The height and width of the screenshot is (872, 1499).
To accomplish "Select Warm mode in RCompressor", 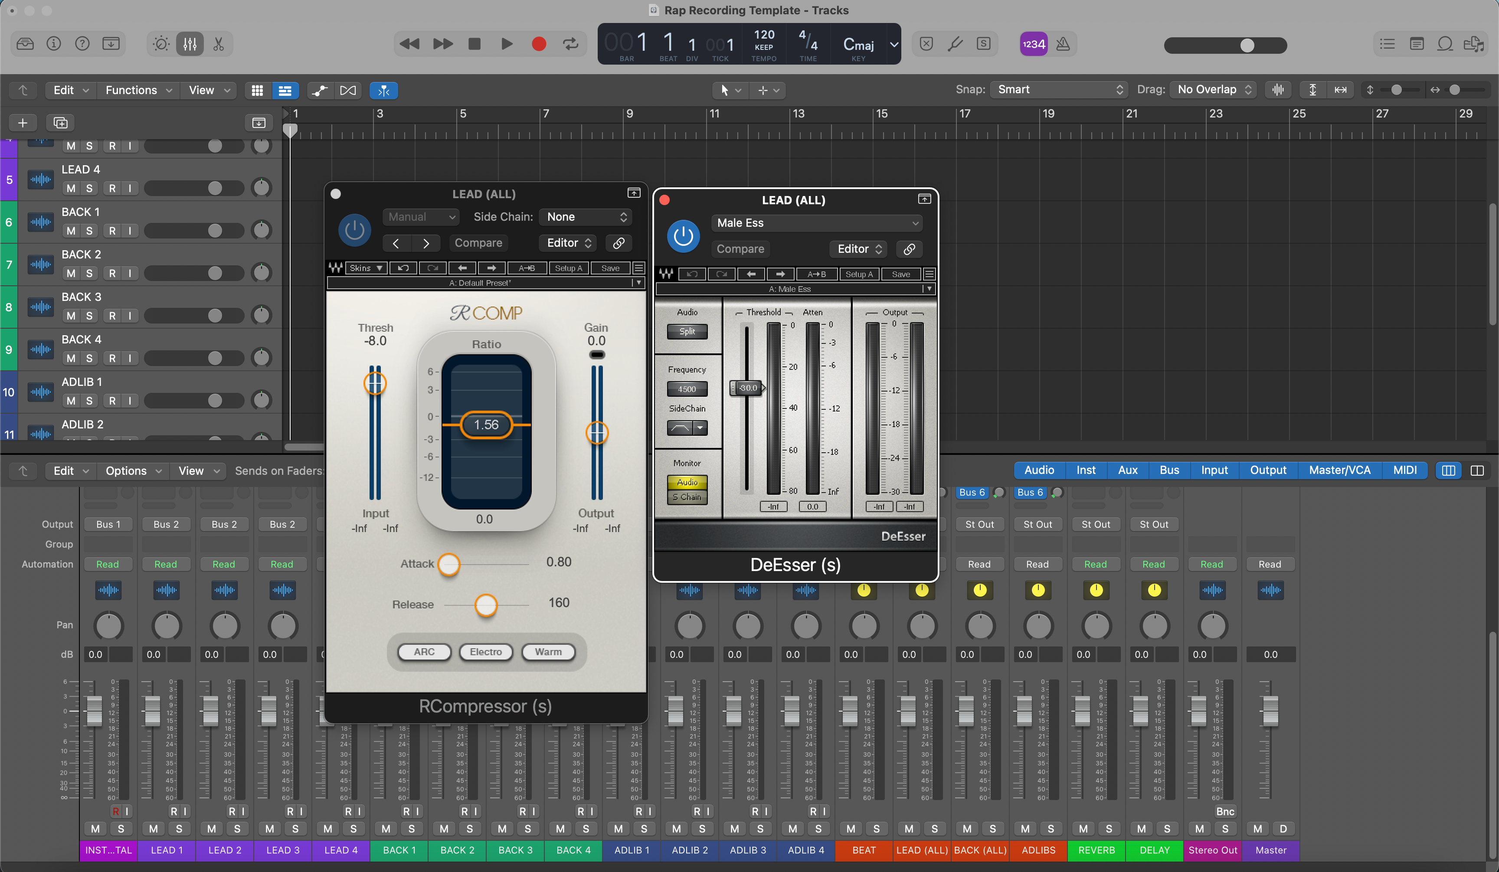I will coord(548,652).
